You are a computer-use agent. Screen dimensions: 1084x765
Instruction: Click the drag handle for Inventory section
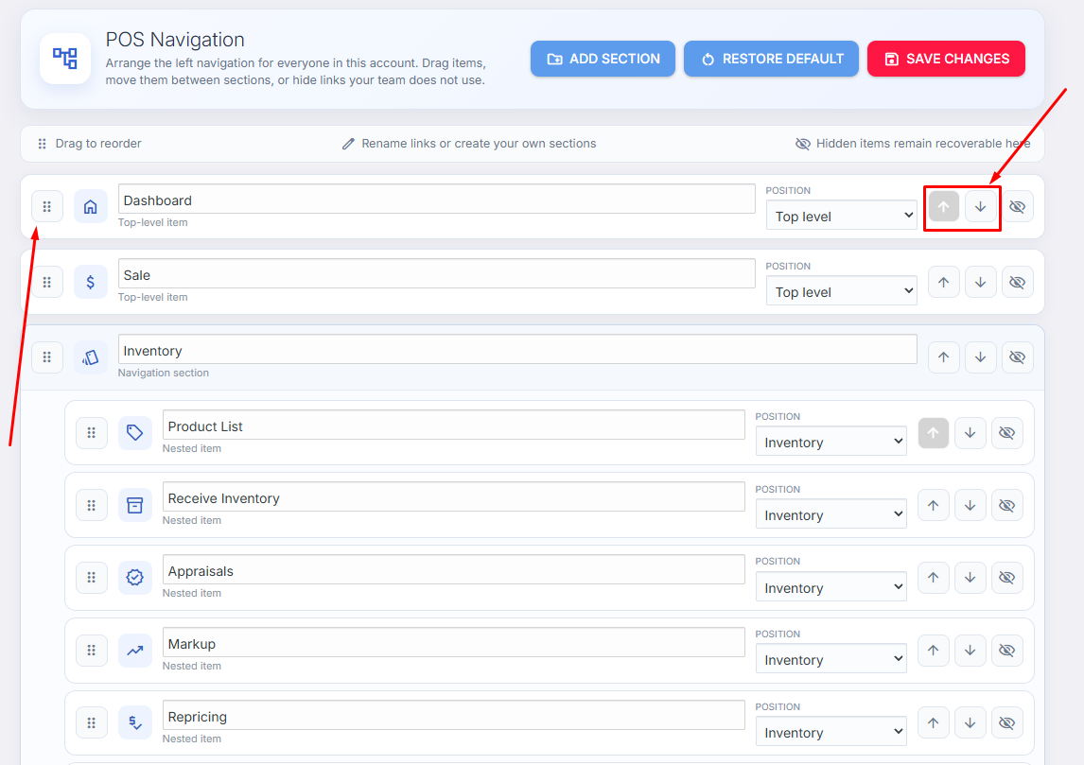pos(47,357)
